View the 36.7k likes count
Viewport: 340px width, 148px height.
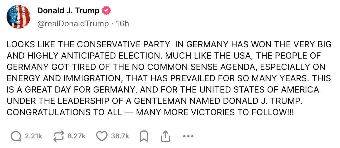point(120,136)
